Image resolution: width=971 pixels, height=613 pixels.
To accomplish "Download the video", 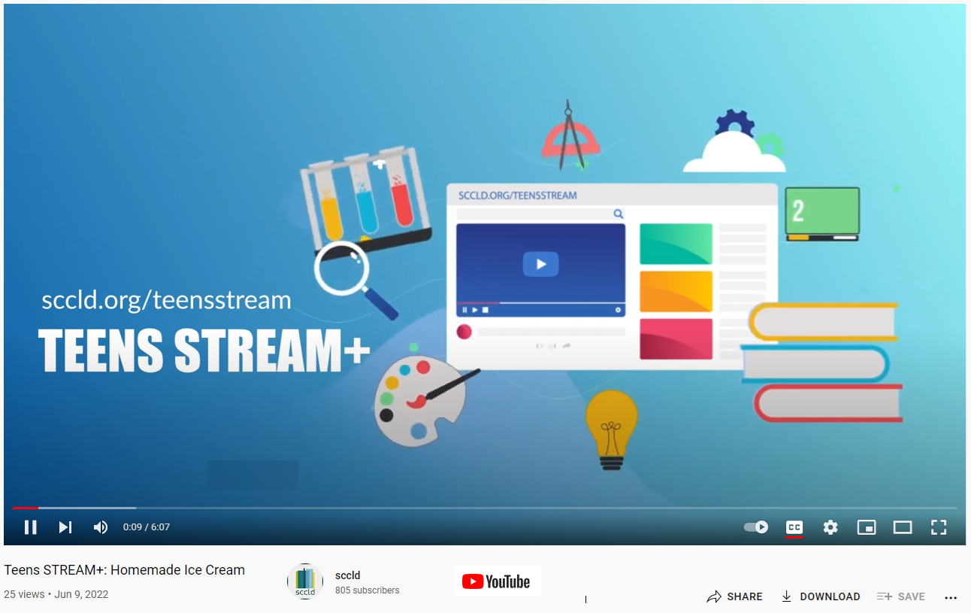I will [x=820, y=596].
